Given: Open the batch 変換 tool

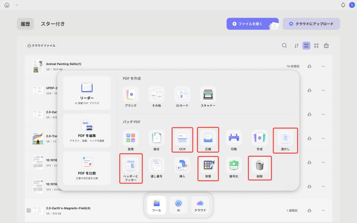Looking at the screenshot, I should coord(131,140).
